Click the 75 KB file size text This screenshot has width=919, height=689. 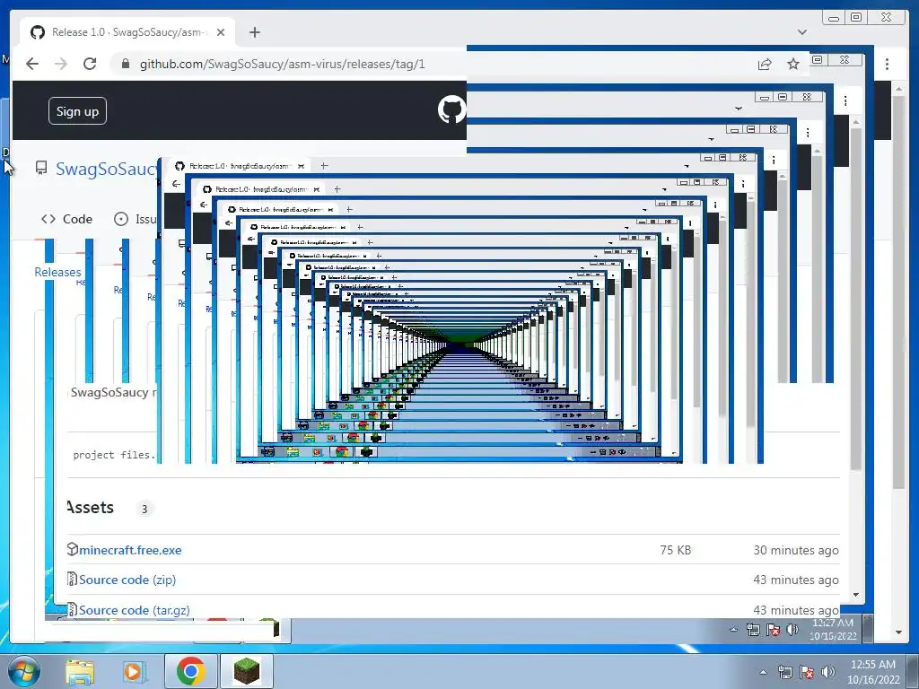point(675,550)
